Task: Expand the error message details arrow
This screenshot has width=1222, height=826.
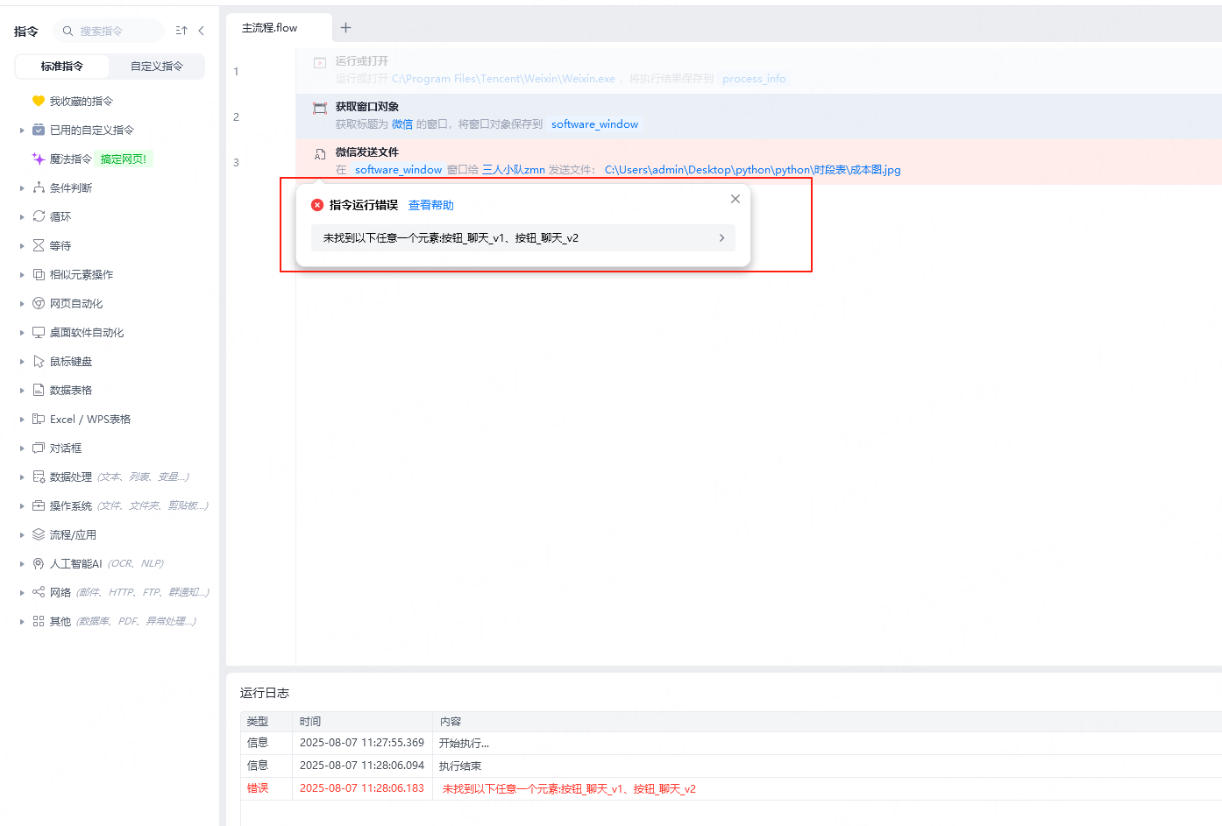Action: pyautogui.click(x=721, y=237)
